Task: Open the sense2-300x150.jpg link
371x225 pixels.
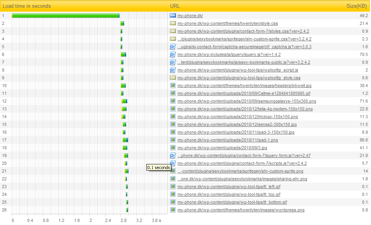Action: [237, 125]
